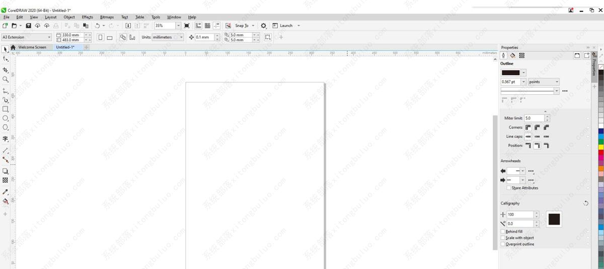Screen dimensions: 604x269
Task: Click the Import icon
Action: pyautogui.click(x=128, y=26)
